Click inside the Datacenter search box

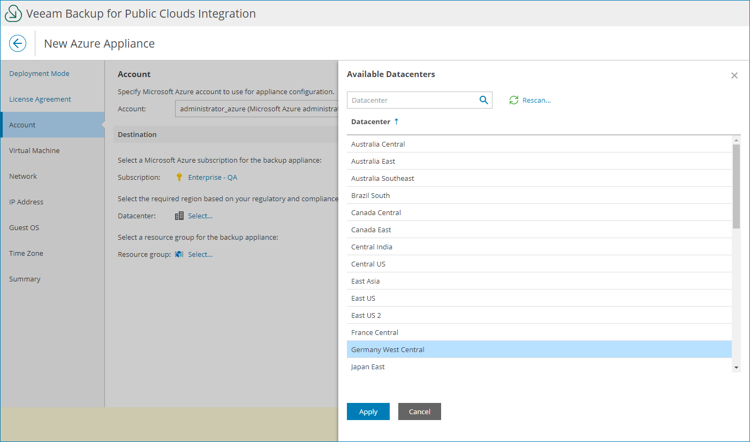pos(412,100)
